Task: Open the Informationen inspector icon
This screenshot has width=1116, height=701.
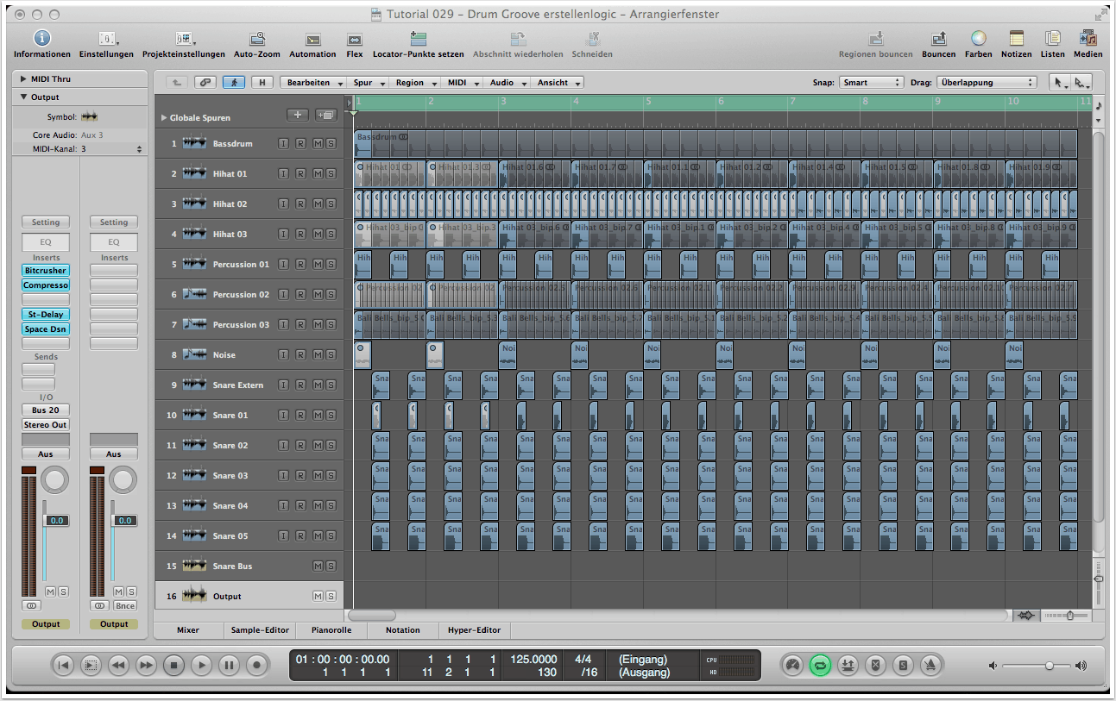Action: coord(41,39)
